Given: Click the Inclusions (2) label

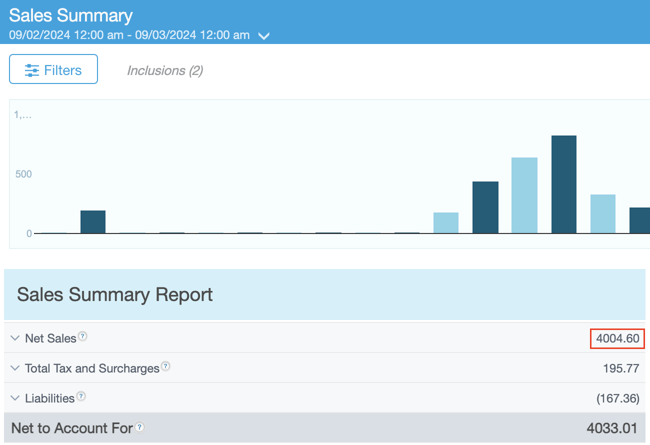Looking at the screenshot, I should [165, 70].
